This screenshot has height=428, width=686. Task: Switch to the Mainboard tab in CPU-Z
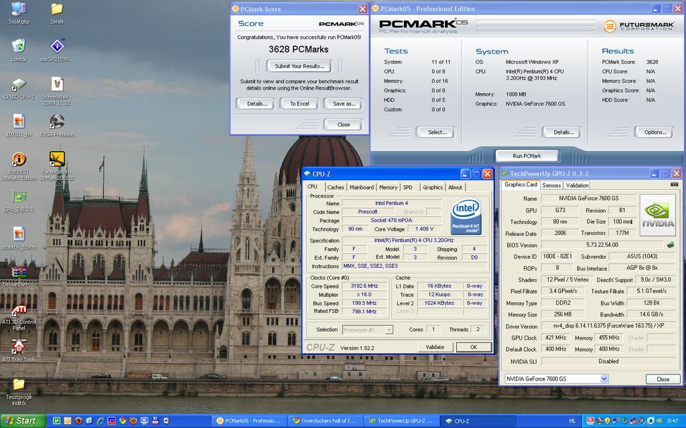[x=361, y=187]
